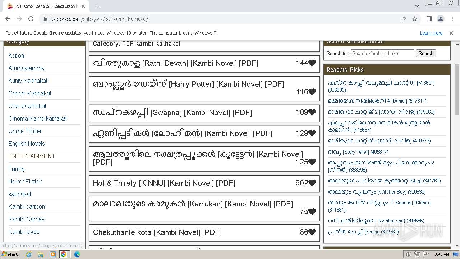Like the Harry Potter post heart icon
This screenshot has height=259, width=460.
pyautogui.click(x=312, y=92)
